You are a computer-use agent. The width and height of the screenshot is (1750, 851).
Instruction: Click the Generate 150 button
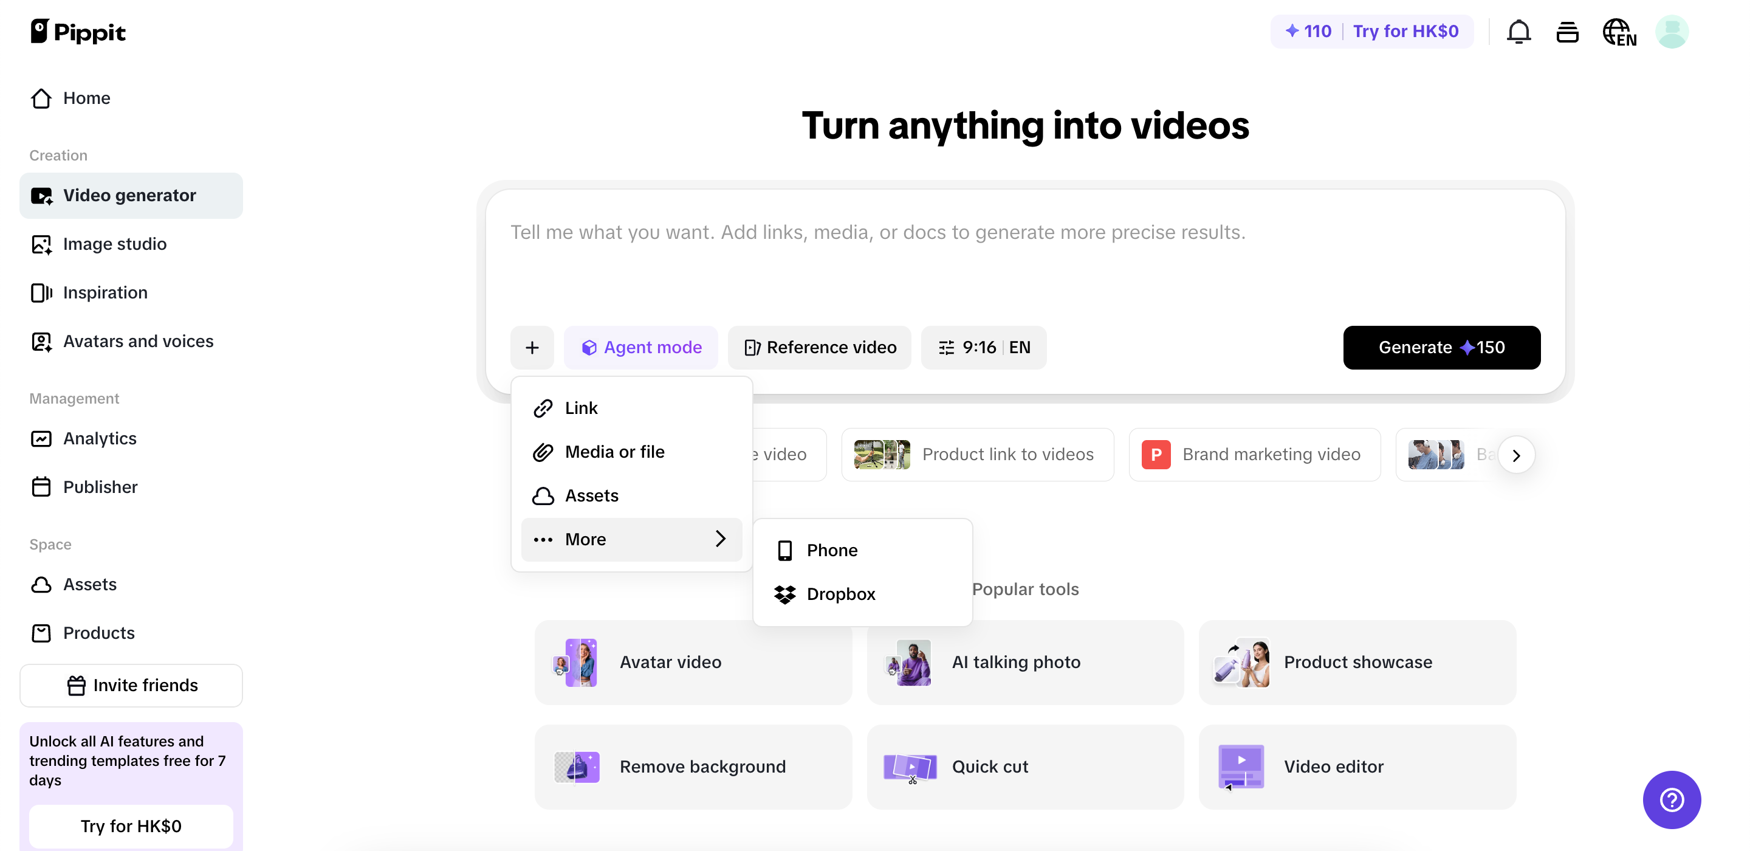pyautogui.click(x=1441, y=347)
